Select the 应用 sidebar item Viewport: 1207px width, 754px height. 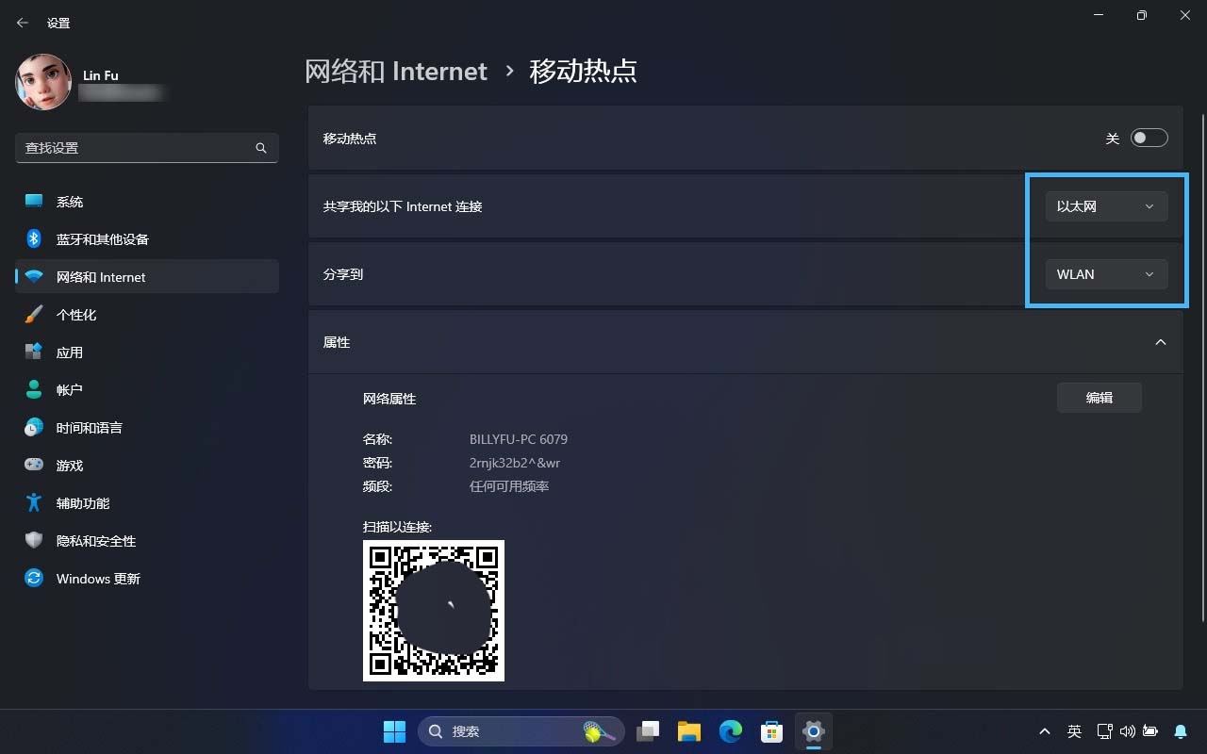pos(71,352)
